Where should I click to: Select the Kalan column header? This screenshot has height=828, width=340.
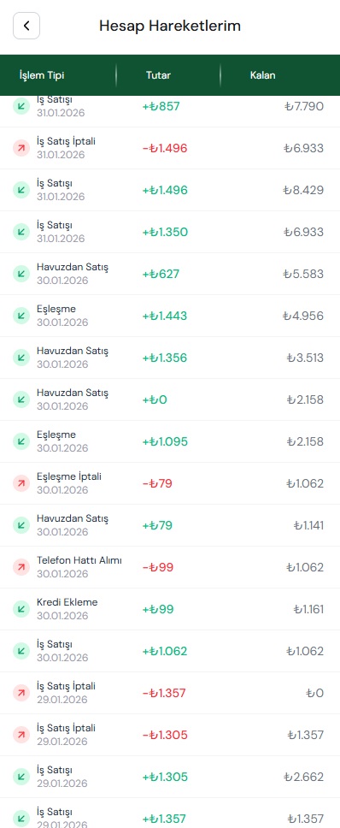tap(262, 75)
